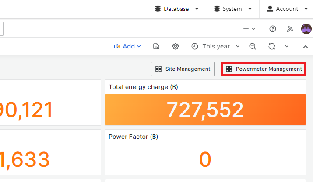Expand the Database dropdown arrow
This screenshot has width=313, height=182.
(x=197, y=9)
